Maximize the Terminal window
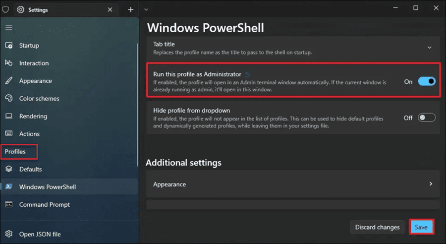The height and width of the screenshot is (244, 446). (x=416, y=8)
